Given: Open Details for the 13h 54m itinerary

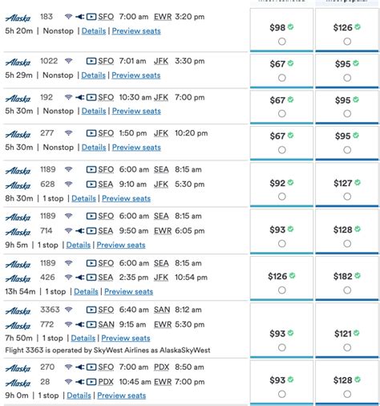Looking at the screenshot, I should [x=86, y=291].
